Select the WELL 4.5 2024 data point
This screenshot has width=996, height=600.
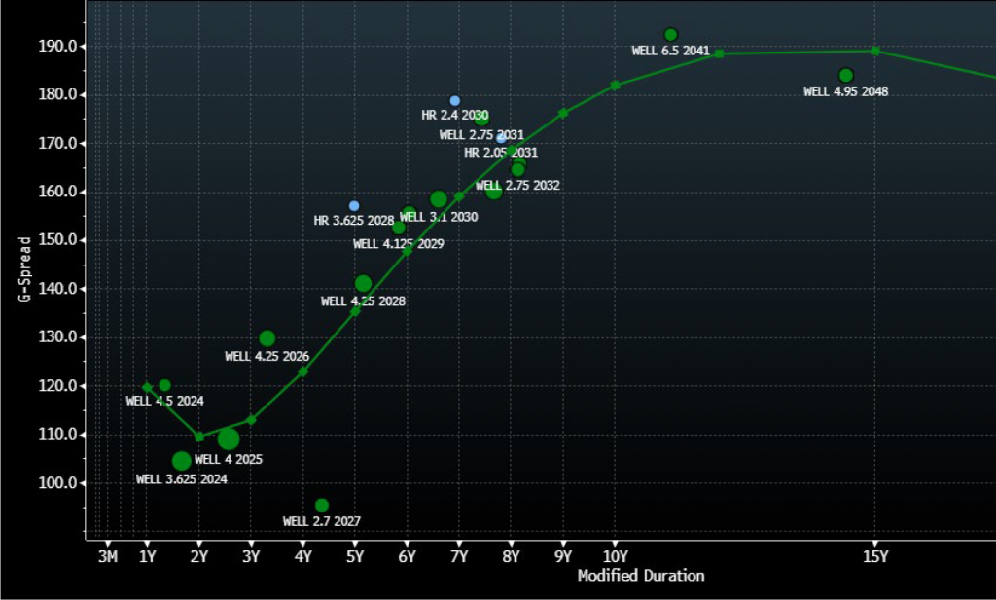coord(164,385)
